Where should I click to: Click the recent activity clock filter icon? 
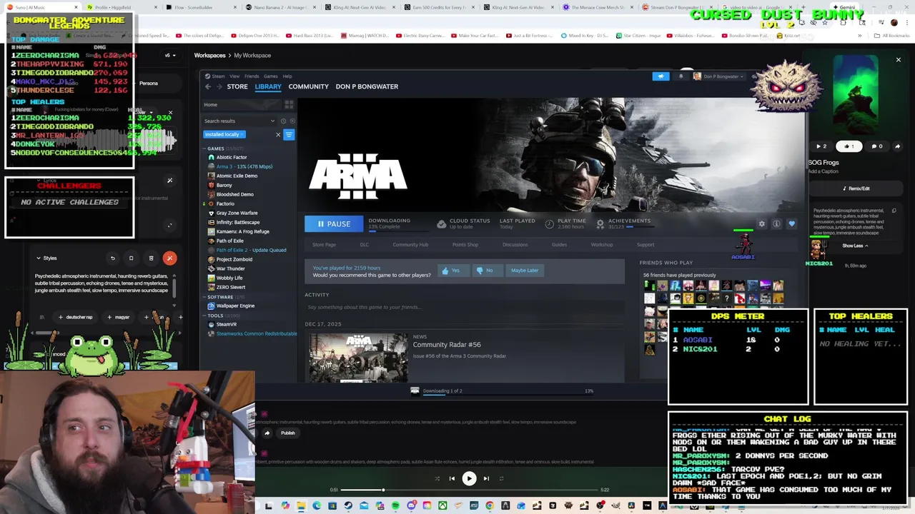283,121
